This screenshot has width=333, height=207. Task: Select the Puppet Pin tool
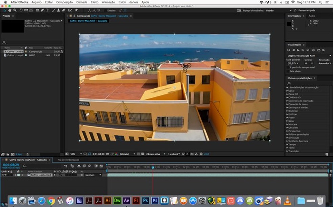point(76,10)
